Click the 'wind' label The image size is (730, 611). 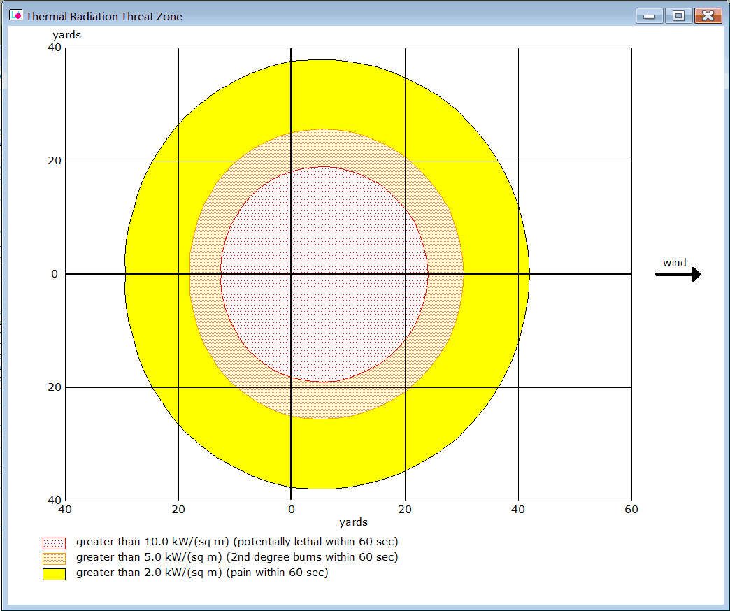coord(674,262)
